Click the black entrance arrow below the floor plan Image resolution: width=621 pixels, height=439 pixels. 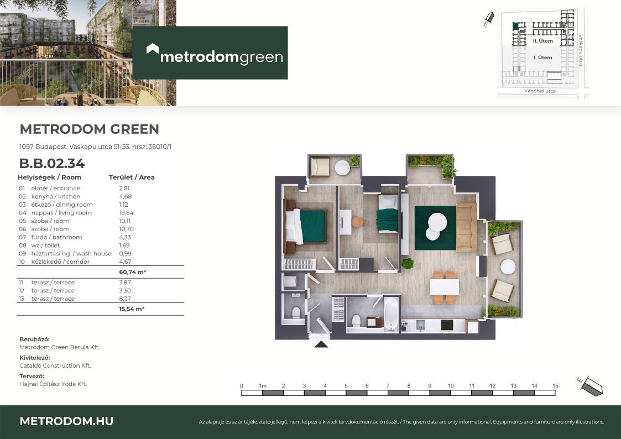pyautogui.click(x=321, y=344)
